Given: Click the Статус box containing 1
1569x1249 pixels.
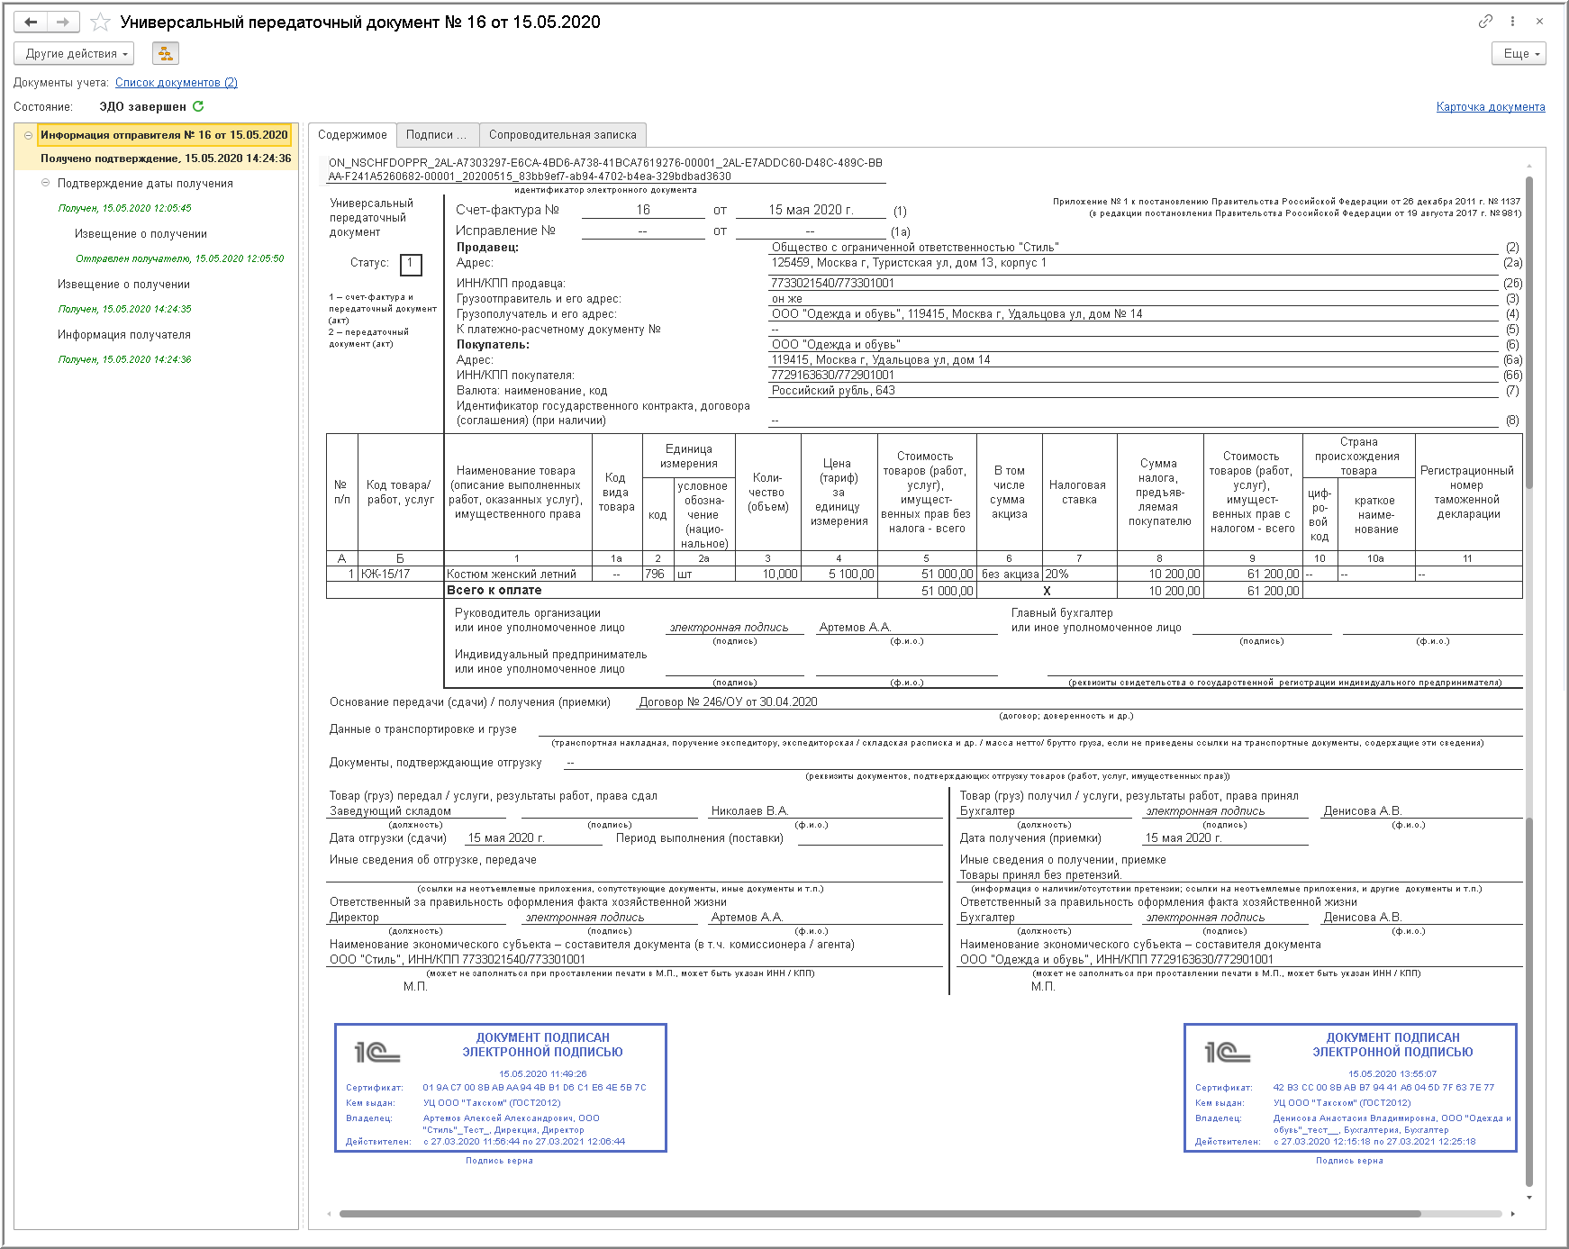Looking at the screenshot, I should point(411,264).
